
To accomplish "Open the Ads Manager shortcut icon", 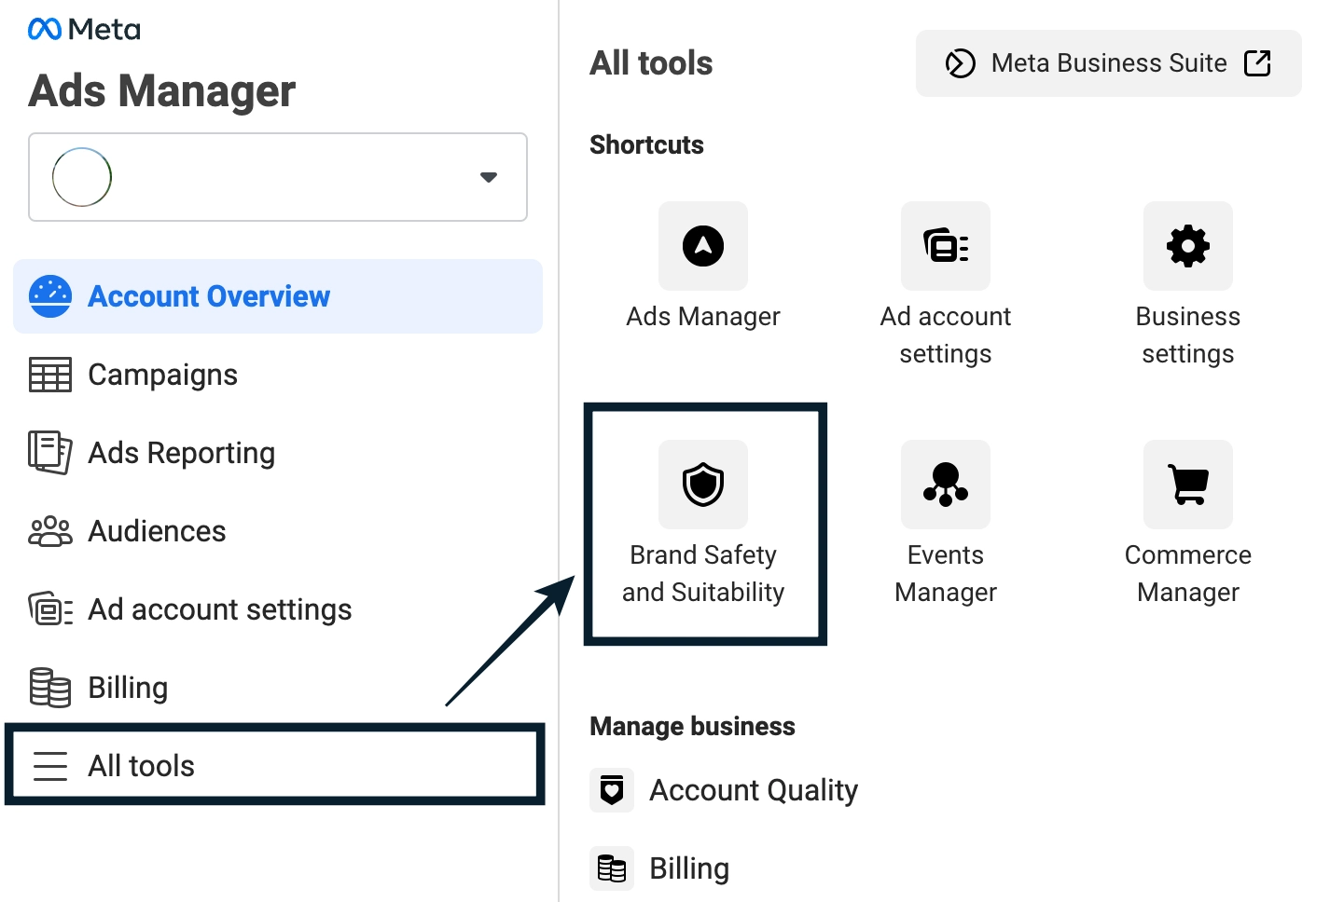I will [702, 247].
